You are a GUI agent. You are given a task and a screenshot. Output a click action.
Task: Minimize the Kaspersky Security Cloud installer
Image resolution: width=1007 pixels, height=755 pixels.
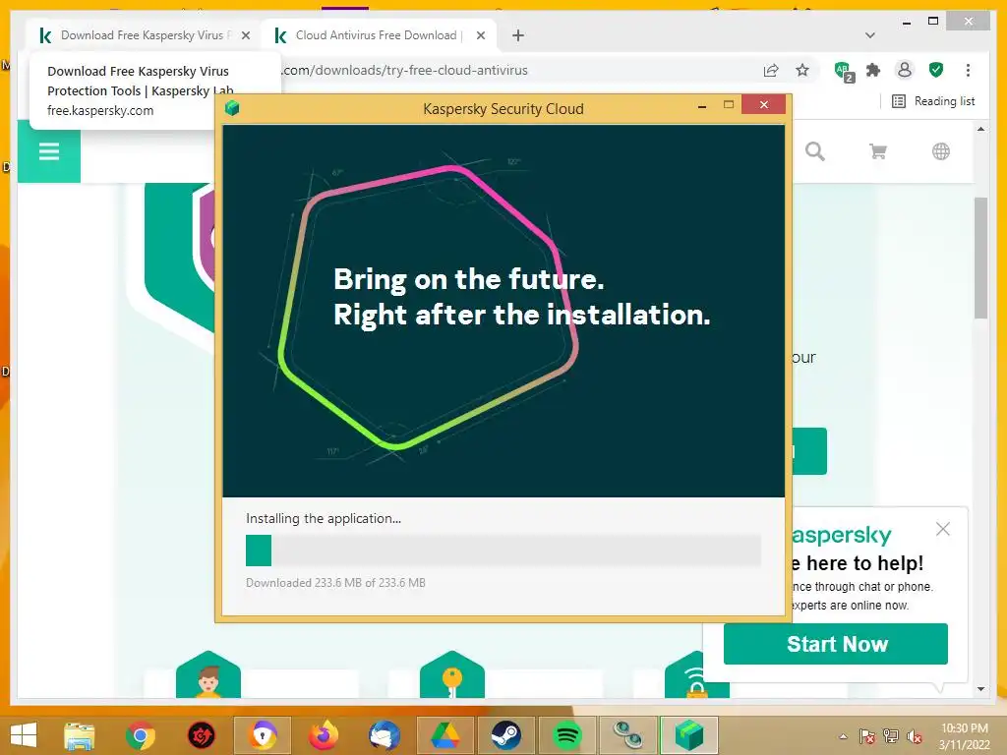pos(702,105)
